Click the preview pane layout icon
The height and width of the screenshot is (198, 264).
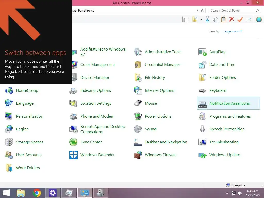pos(185,19)
